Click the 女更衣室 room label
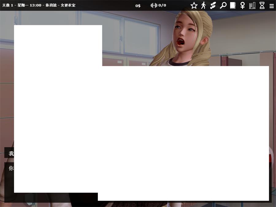This screenshot has height=207, width=276. pos(68,6)
